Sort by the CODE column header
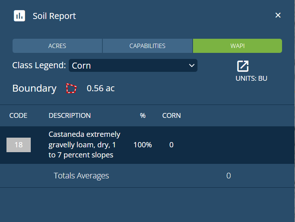295x222 pixels. pos(18,115)
